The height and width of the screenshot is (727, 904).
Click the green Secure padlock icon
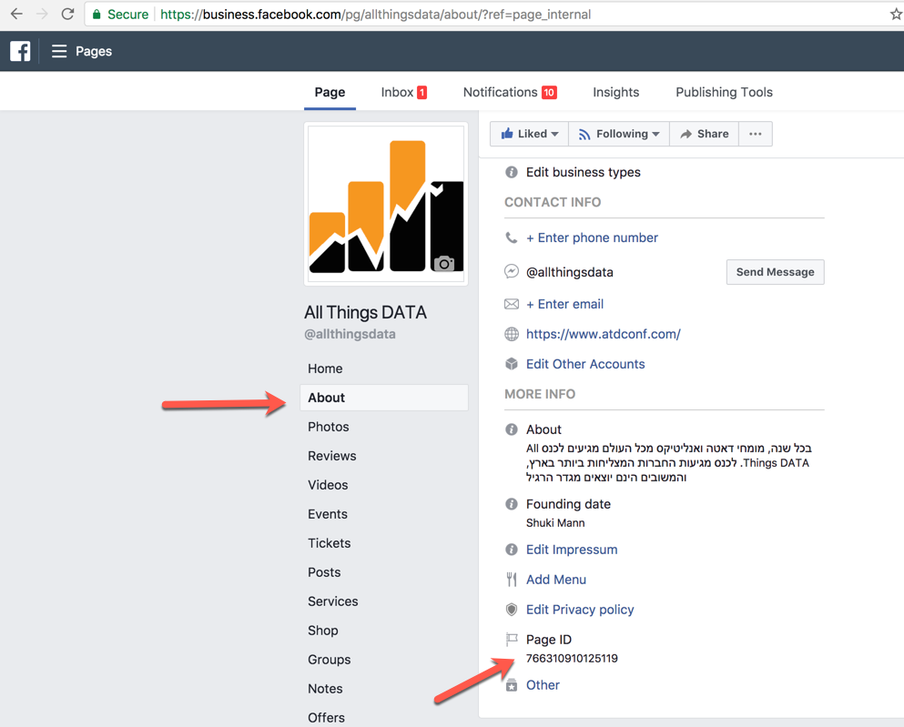pos(96,15)
